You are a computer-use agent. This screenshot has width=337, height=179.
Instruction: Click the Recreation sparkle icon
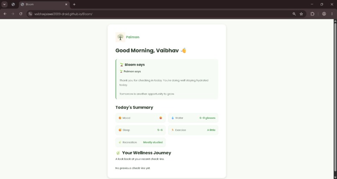[x=120, y=142]
